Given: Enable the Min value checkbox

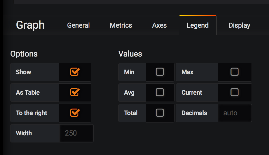Looking at the screenshot, I should coord(160,72).
